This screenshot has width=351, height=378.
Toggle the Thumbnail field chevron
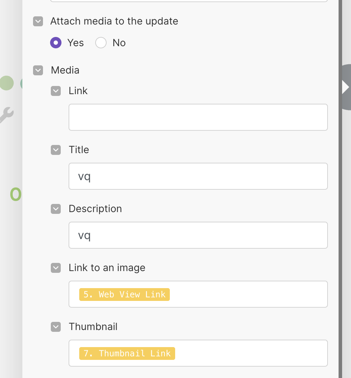click(x=56, y=327)
